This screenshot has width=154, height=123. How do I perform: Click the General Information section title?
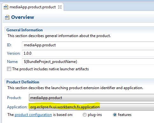tap(24, 30)
